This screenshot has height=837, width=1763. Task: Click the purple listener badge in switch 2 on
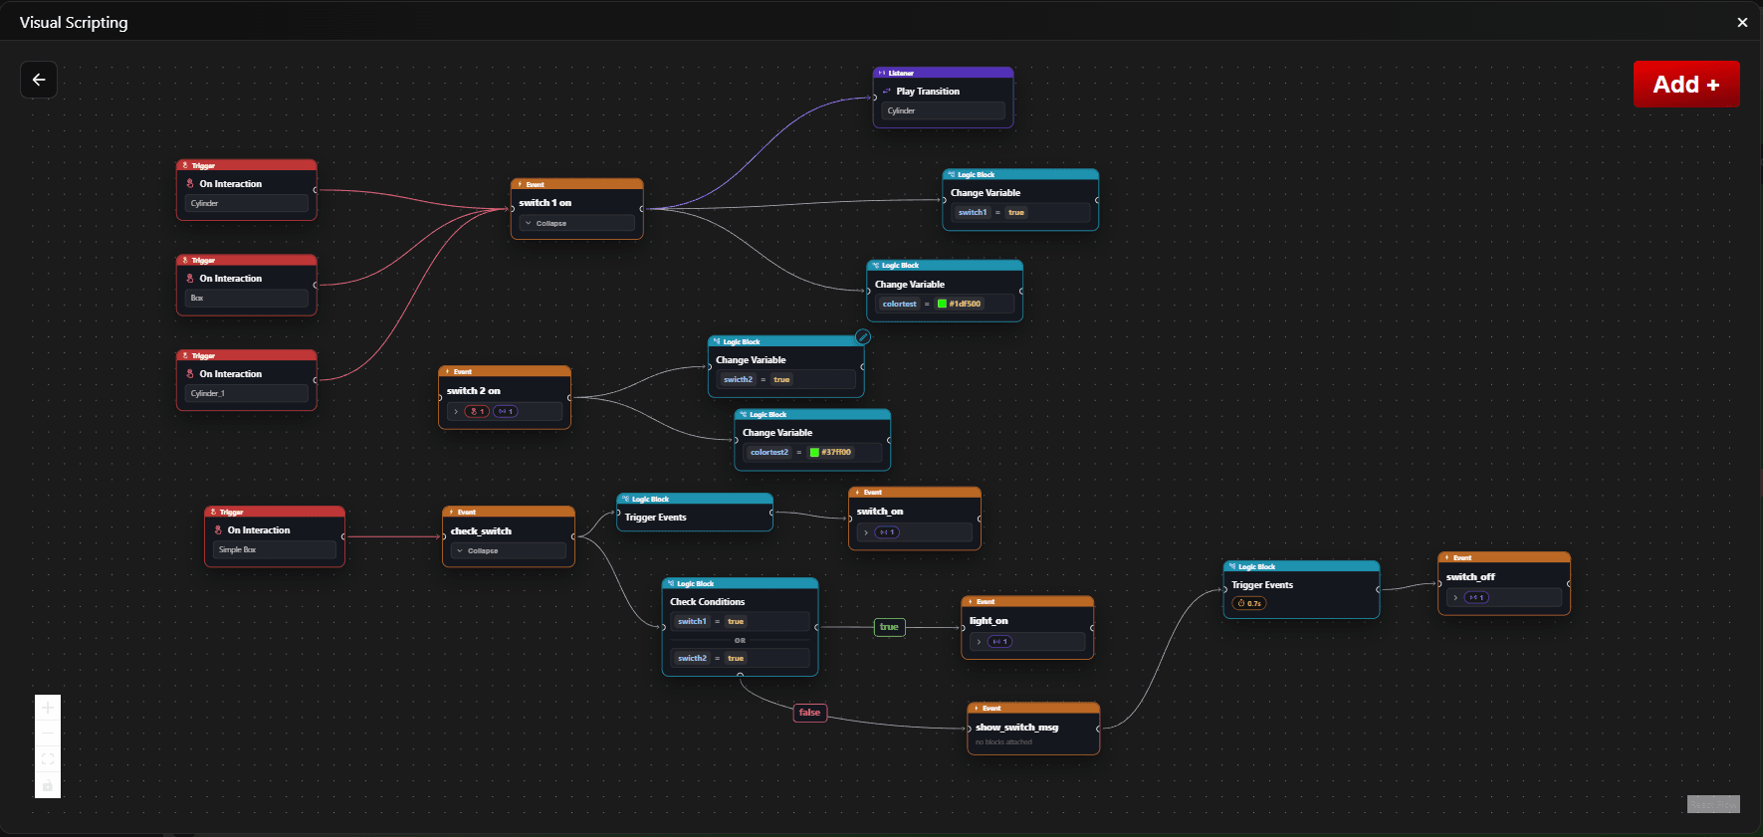[506, 411]
